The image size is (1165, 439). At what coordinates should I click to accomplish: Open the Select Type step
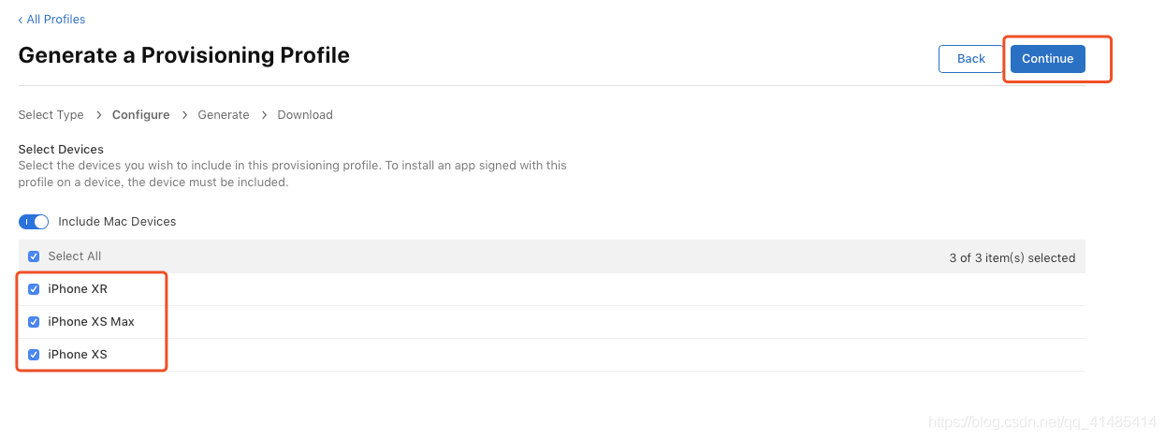pyautogui.click(x=51, y=115)
